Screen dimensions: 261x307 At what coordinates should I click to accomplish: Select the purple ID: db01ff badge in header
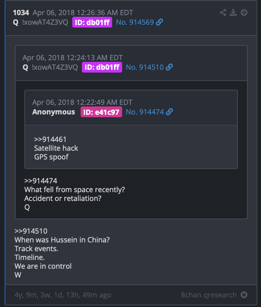92,22
